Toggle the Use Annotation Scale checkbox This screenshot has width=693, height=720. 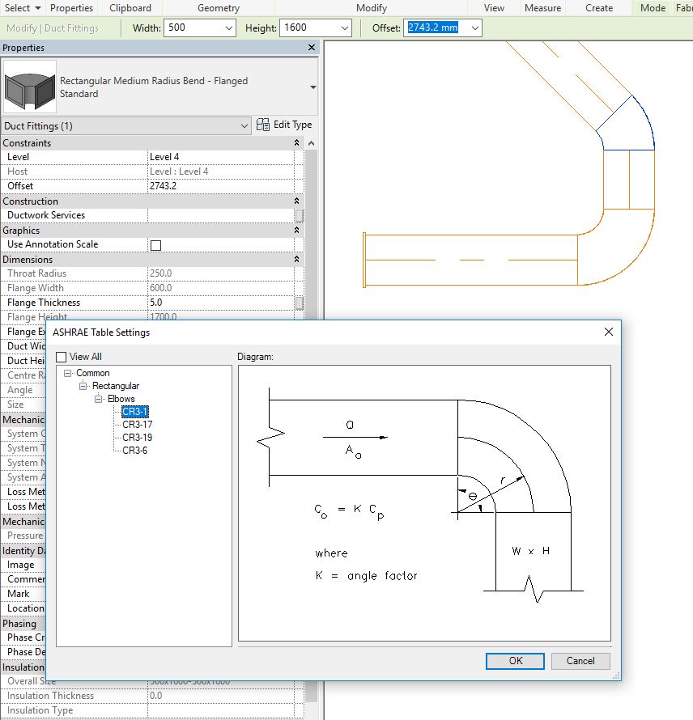coord(155,245)
